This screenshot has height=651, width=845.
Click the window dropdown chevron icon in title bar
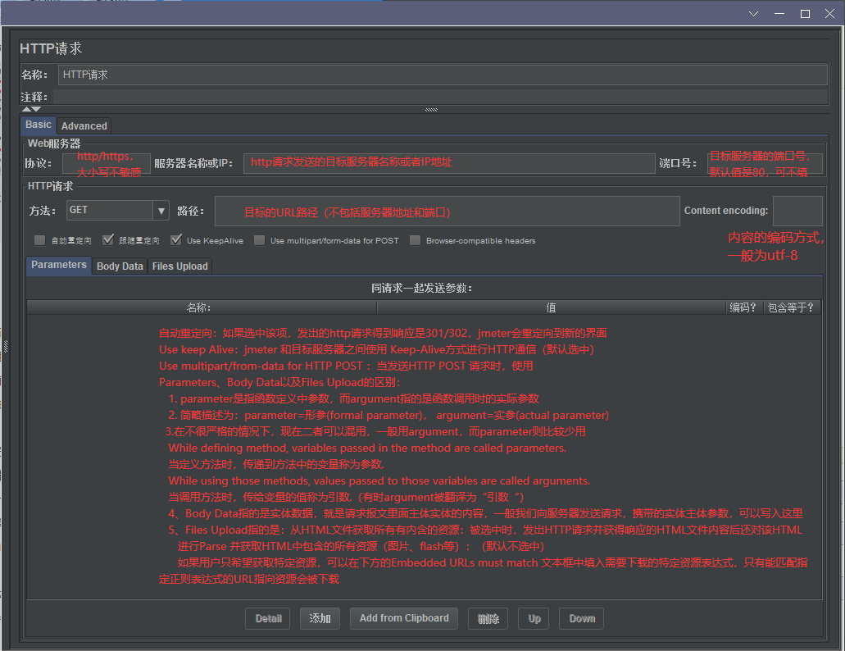click(753, 14)
